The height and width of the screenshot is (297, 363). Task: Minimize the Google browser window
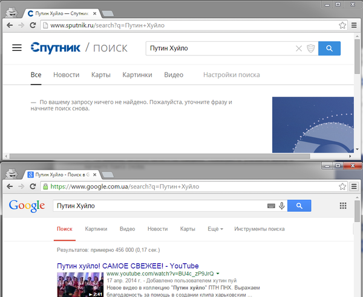tap(327, 165)
